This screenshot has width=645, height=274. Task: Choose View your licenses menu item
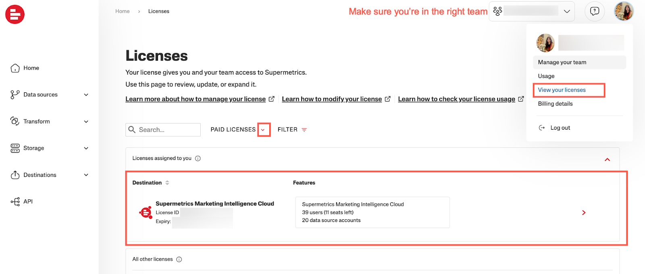[562, 90]
